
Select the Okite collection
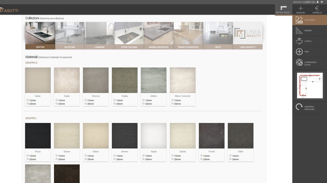[218, 36]
